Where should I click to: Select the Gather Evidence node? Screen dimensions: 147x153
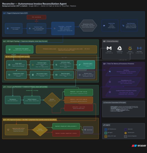pyautogui.click(x=32, y=100)
